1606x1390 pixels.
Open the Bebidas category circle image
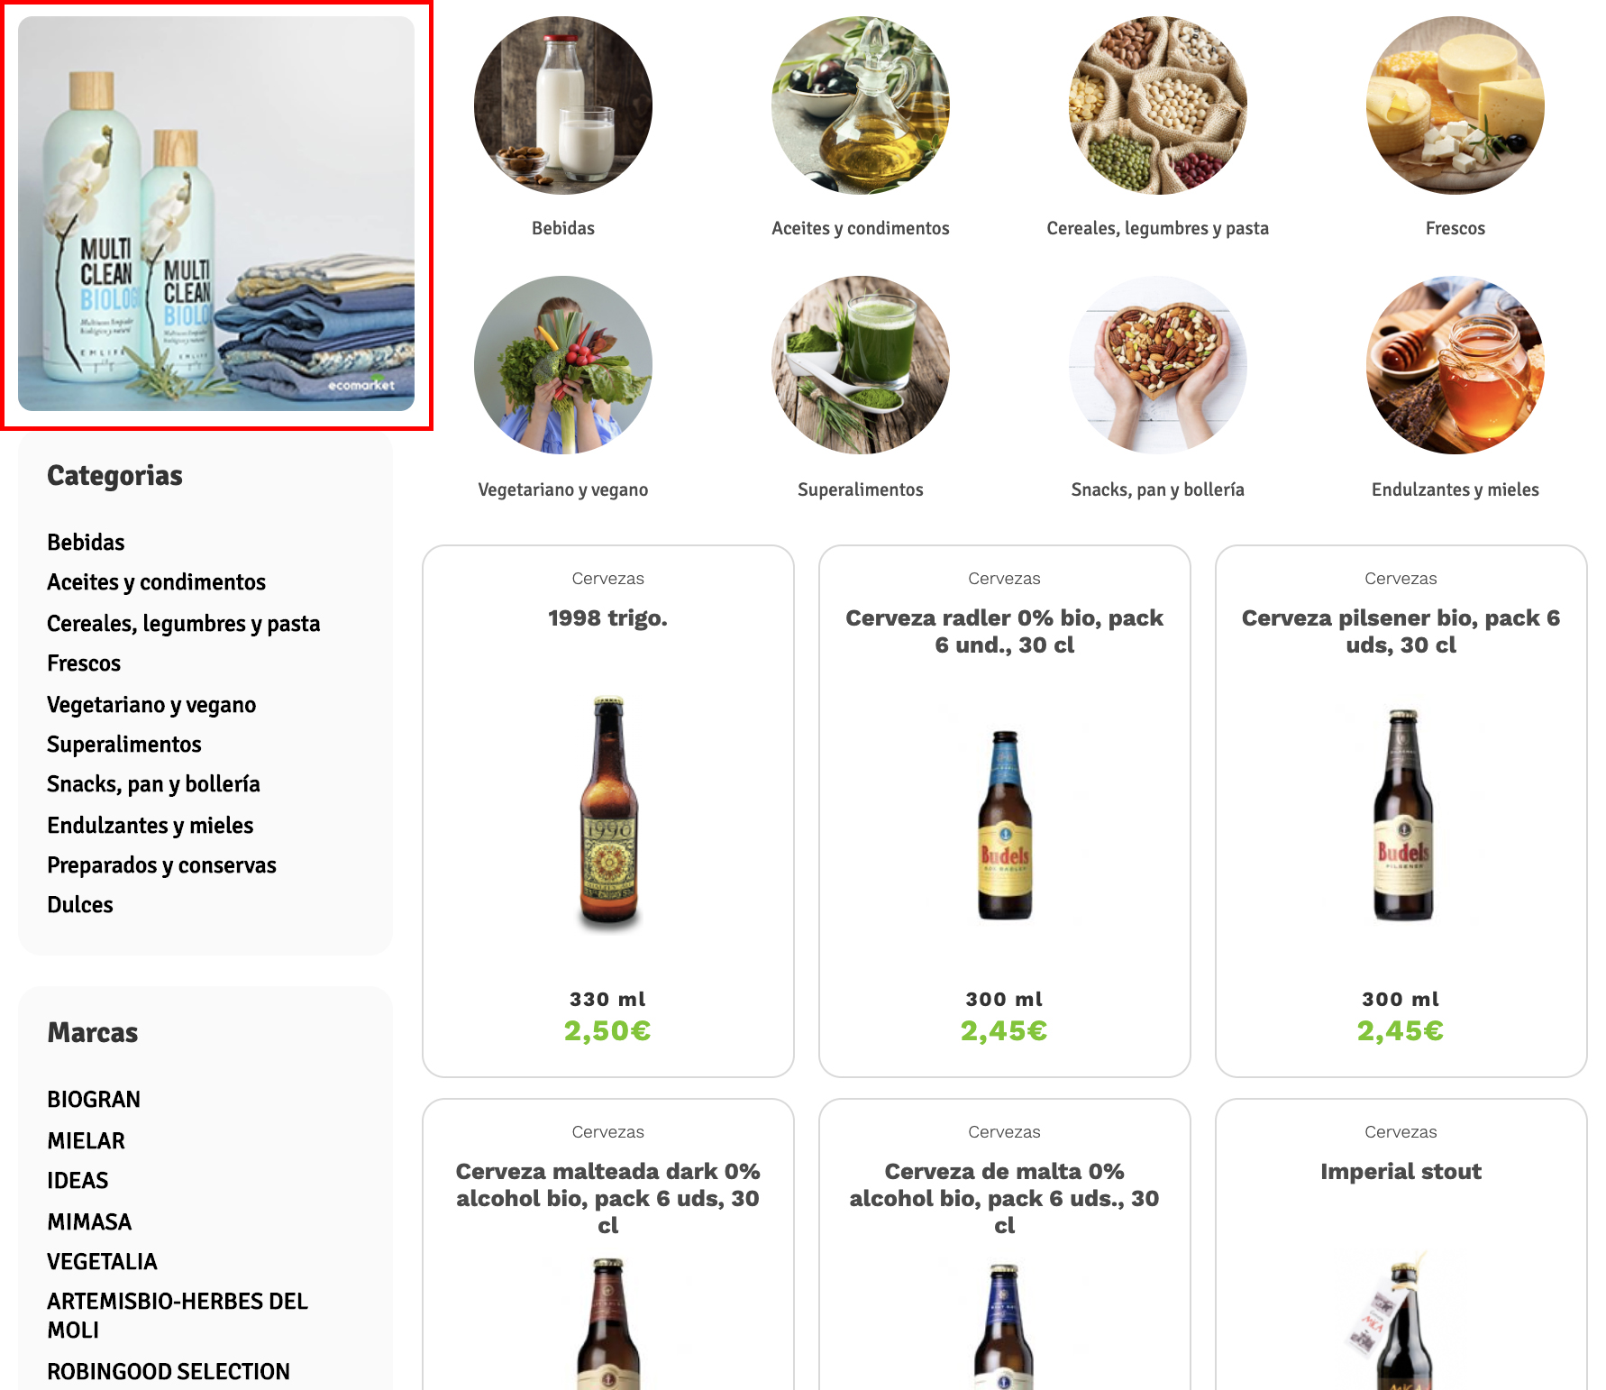(x=563, y=105)
